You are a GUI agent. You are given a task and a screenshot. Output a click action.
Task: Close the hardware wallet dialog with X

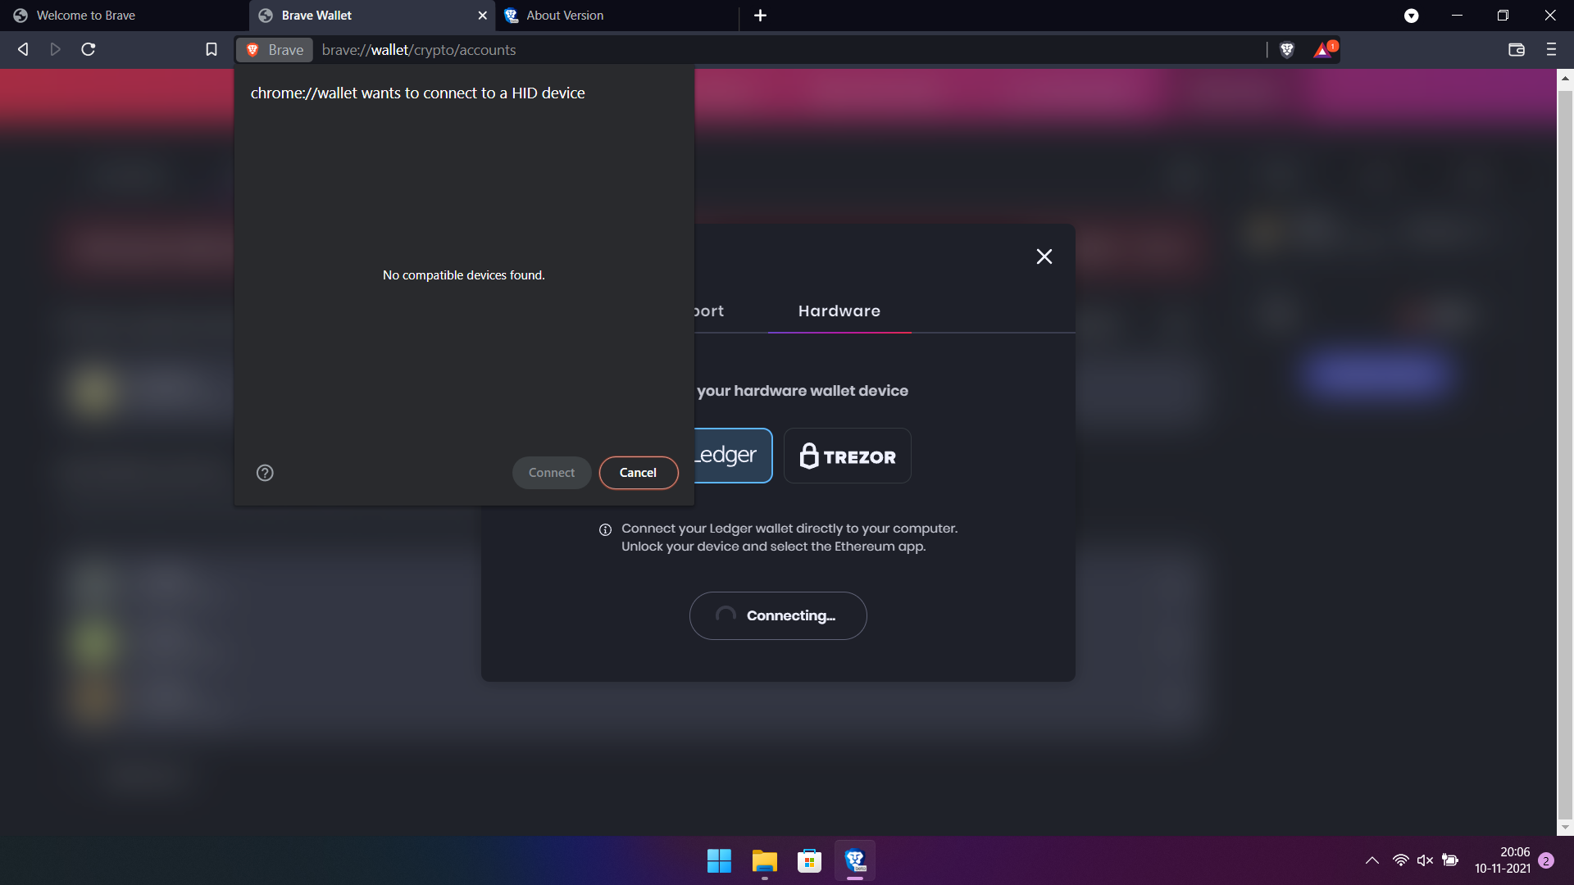click(x=1044, y=256)
